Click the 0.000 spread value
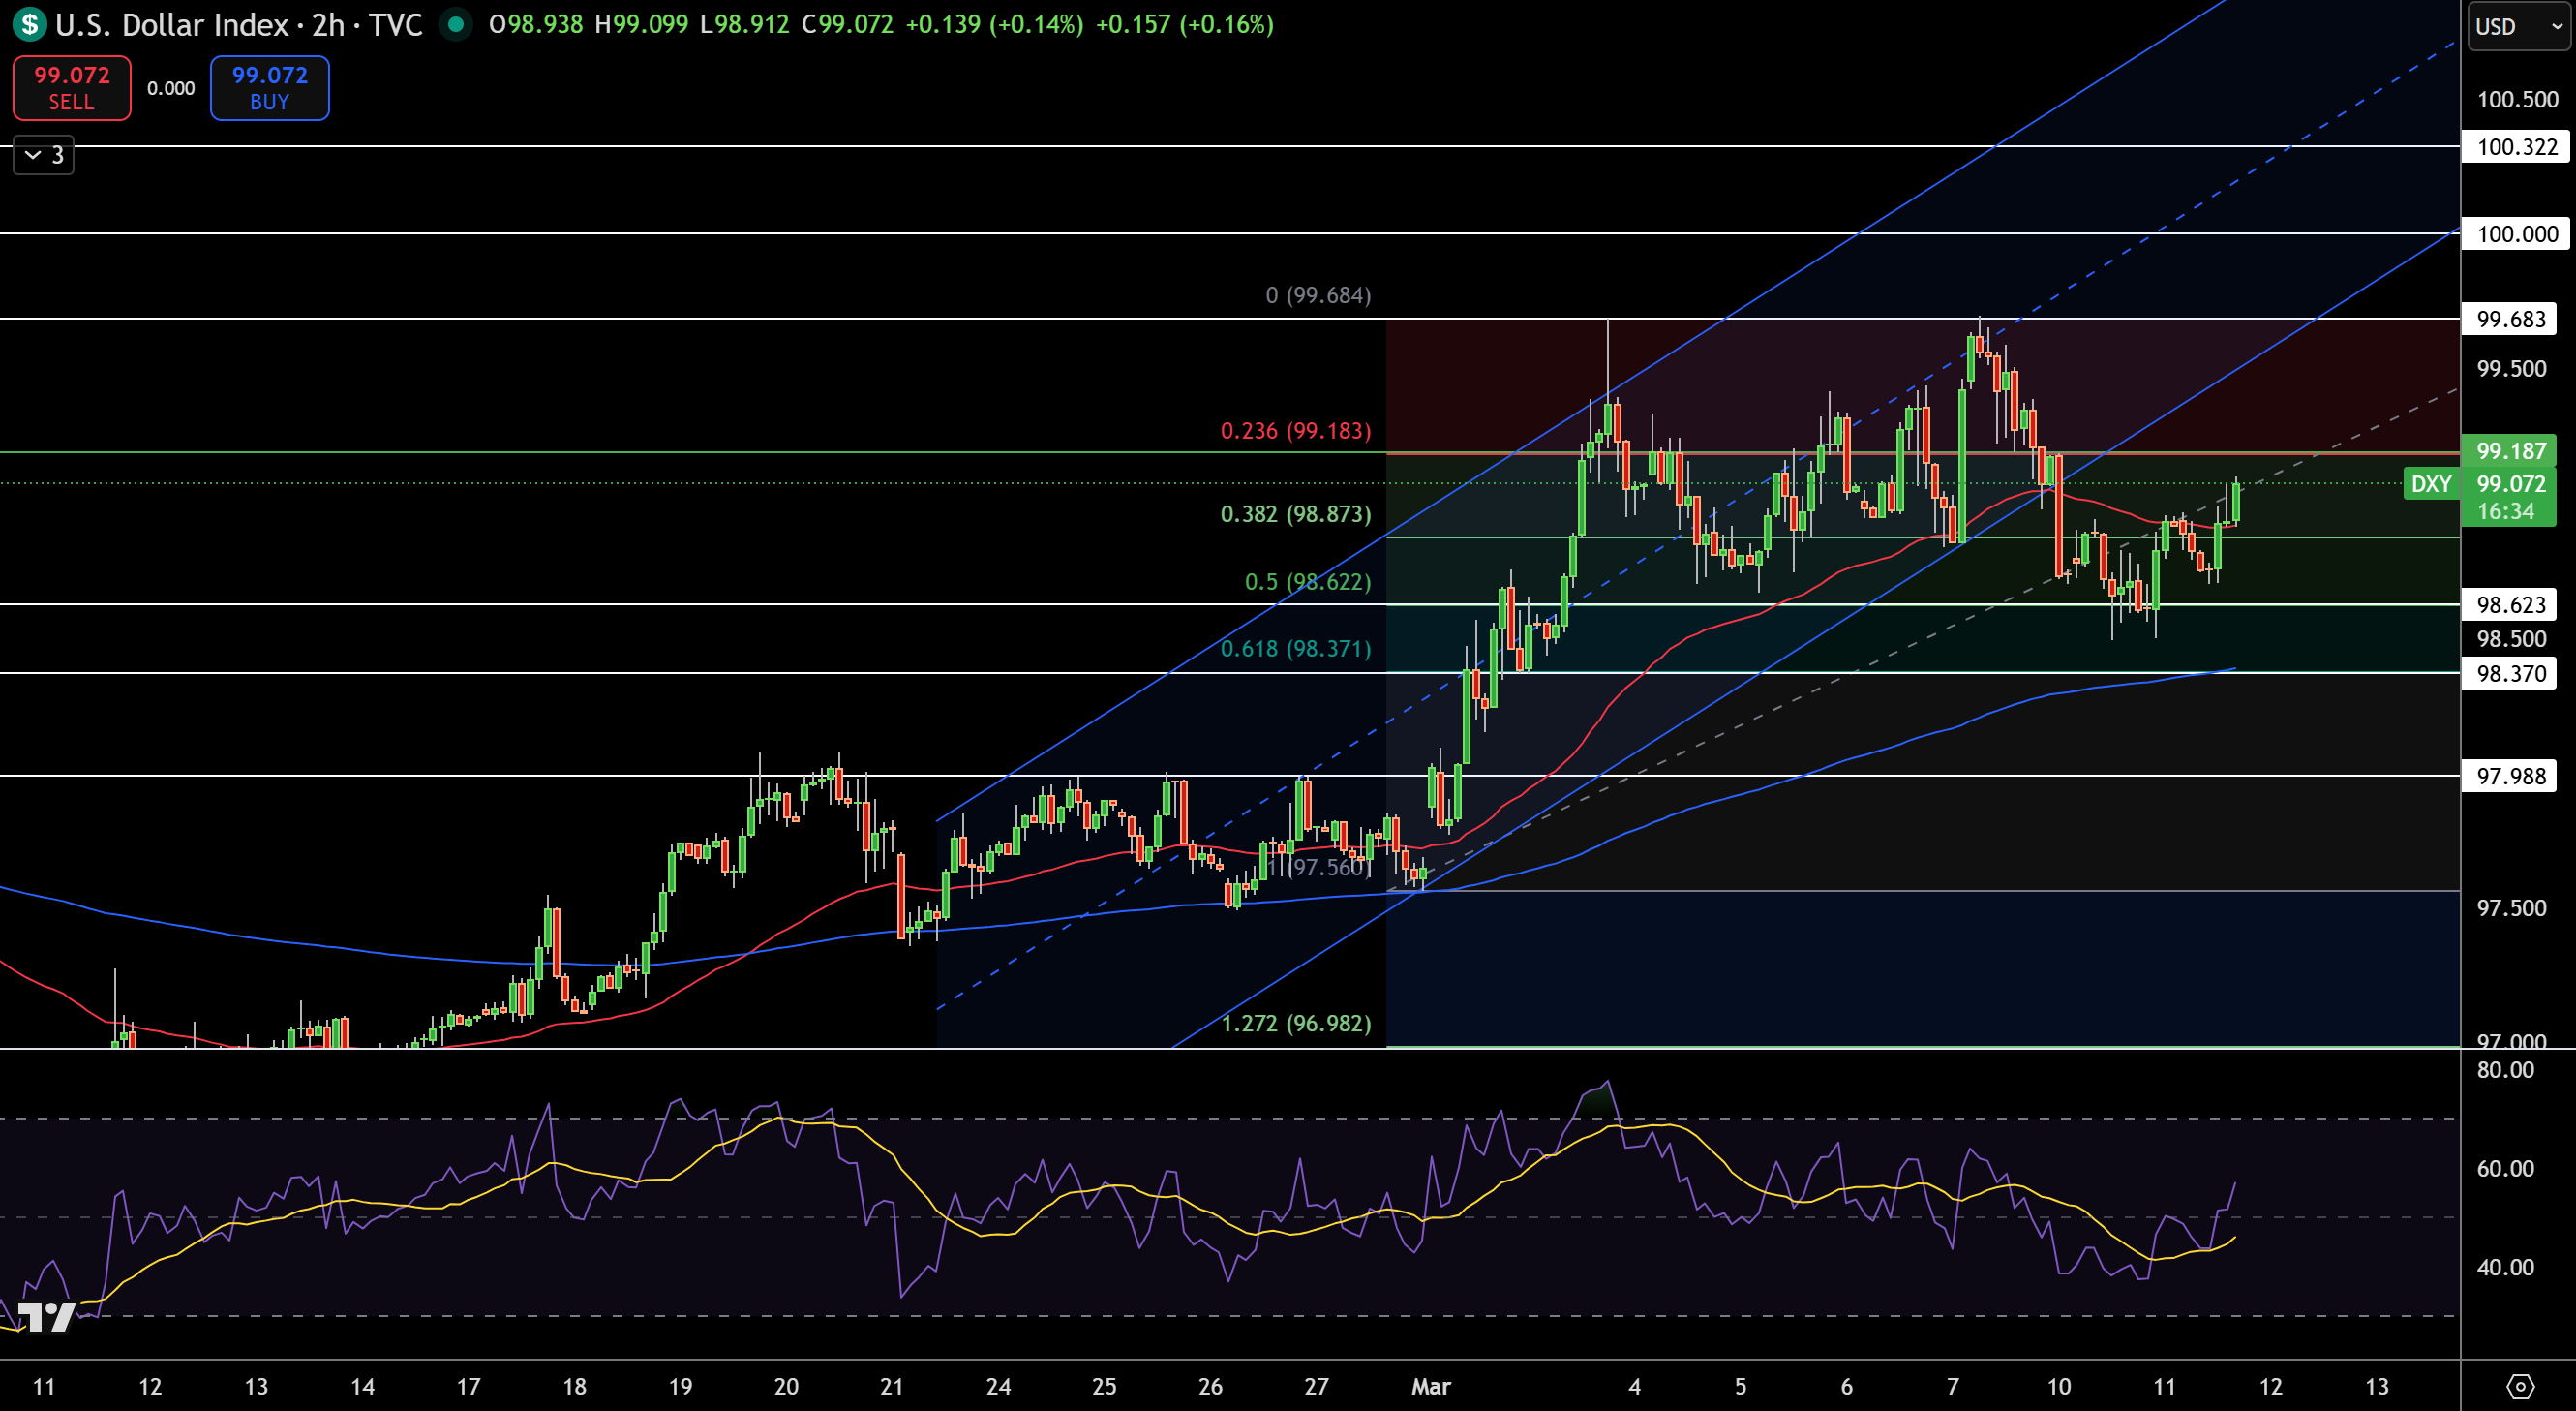 point(171,88)
